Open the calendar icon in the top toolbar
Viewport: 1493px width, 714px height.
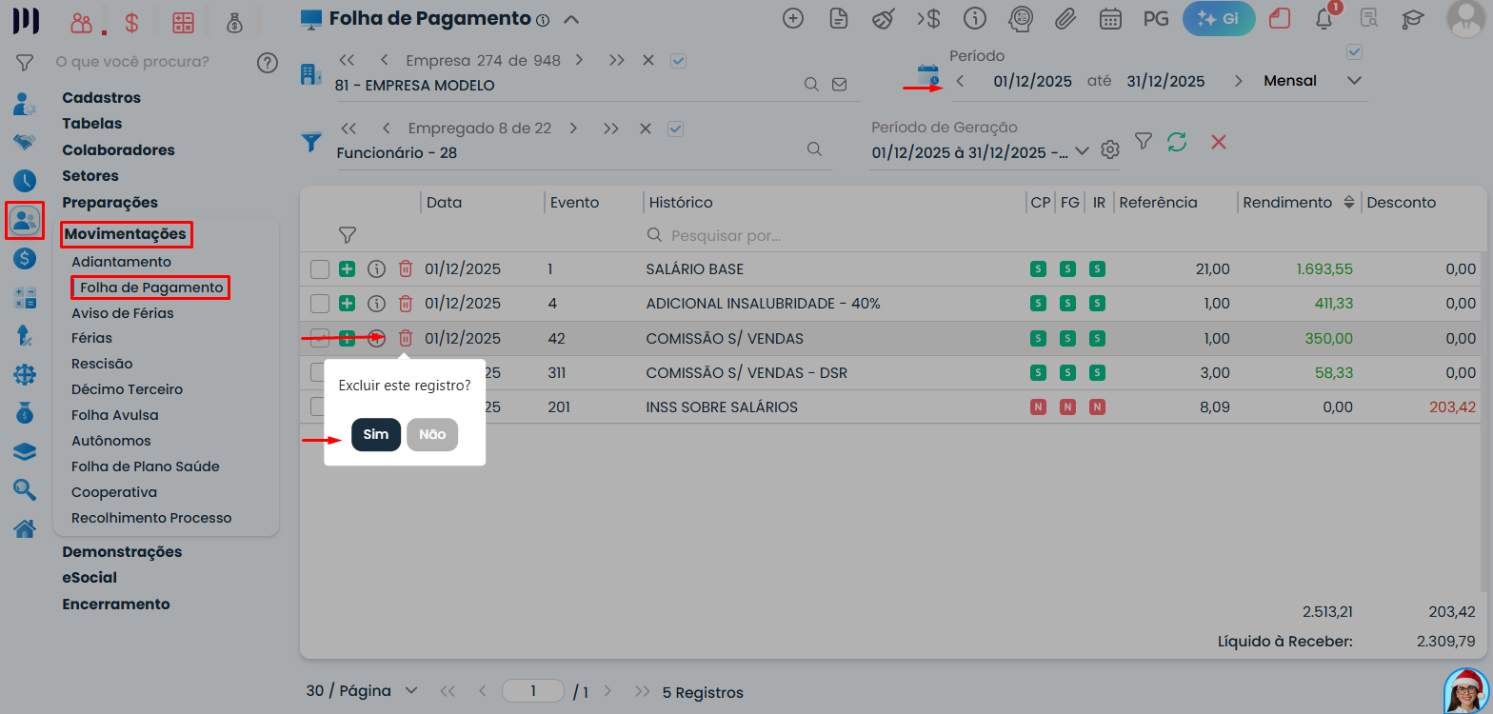pyautogui.click(x=1110, y=18)
